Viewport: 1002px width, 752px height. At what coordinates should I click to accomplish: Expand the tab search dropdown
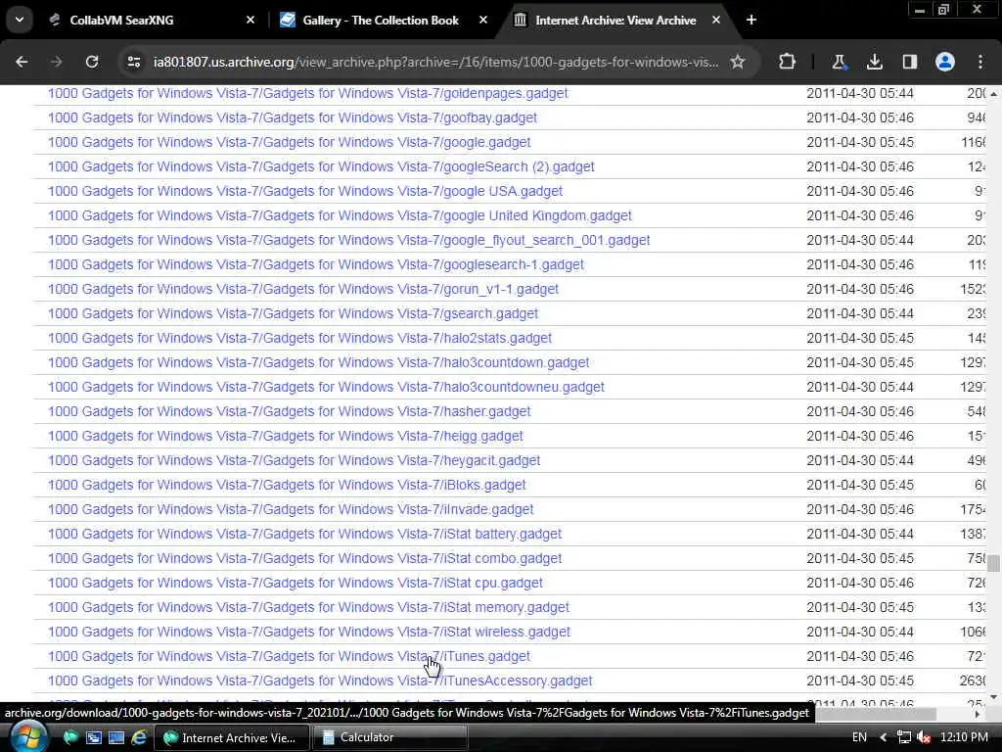pos(20,20)
